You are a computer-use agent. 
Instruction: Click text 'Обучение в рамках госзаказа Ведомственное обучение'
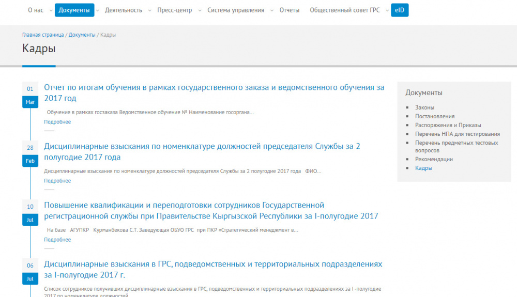click(x=113, y=112)
